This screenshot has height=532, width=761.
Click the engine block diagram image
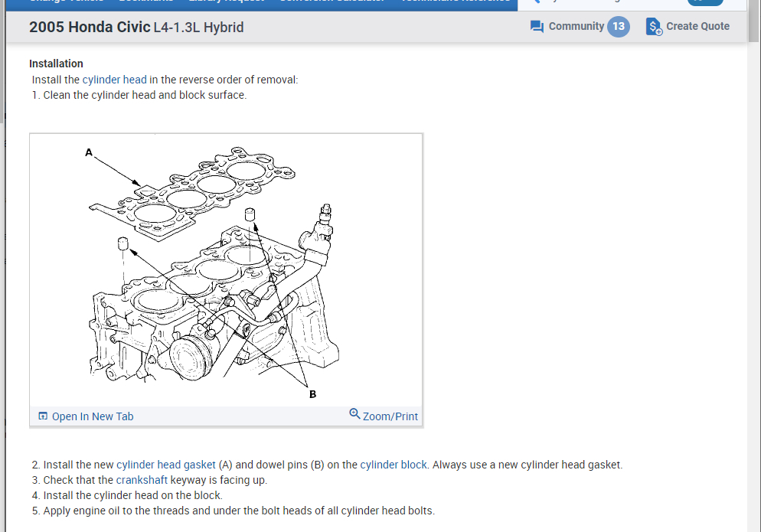[226, 270]
